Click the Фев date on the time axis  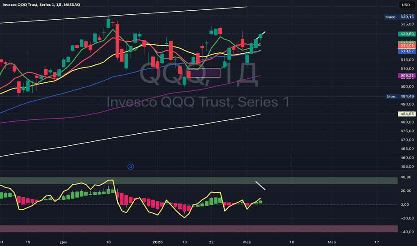(247, 242)
